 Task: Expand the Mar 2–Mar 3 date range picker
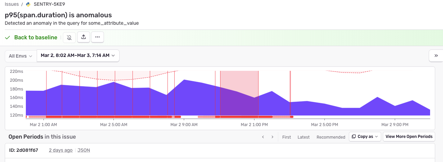(x=78, y=56)
